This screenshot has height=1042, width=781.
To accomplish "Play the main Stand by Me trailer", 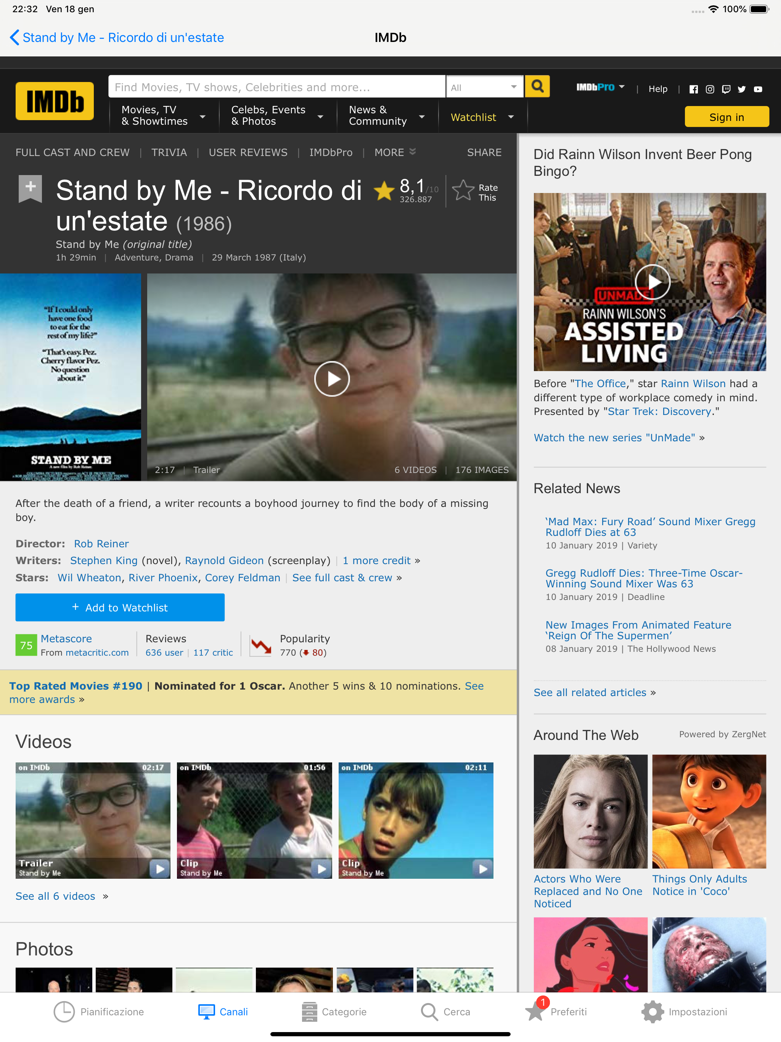I will click(x=332, y=379).
